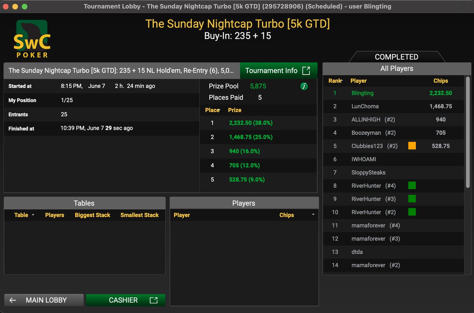Select mamaforever (#4) player row
The image size is (474, 313).
393,225
